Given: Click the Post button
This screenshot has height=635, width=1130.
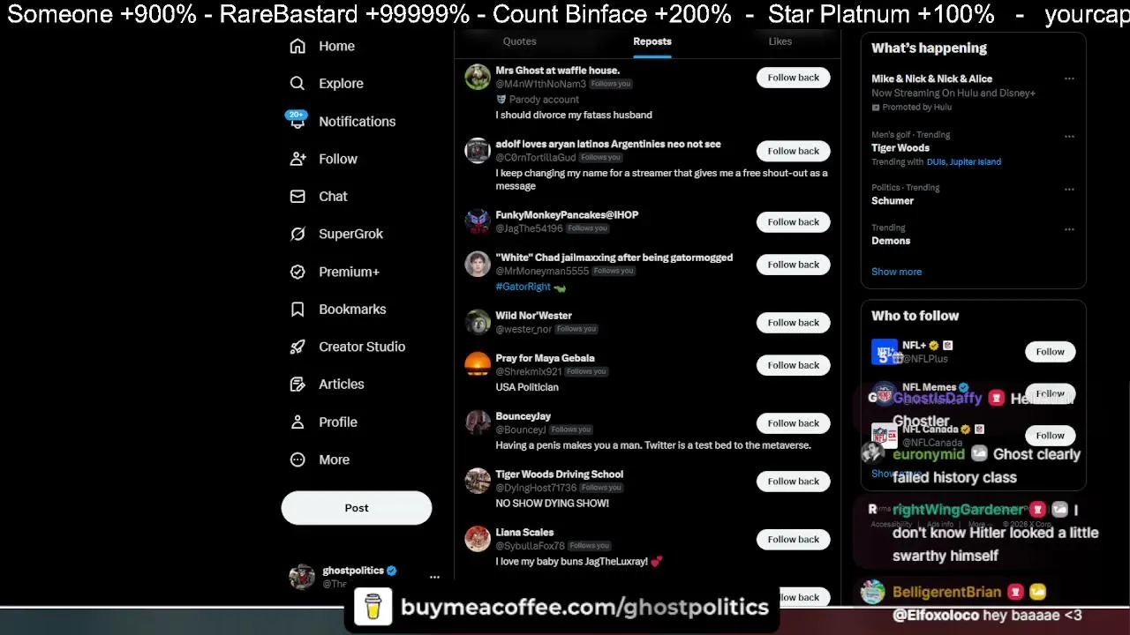Looking at the screenshot, I should point(357,508).
